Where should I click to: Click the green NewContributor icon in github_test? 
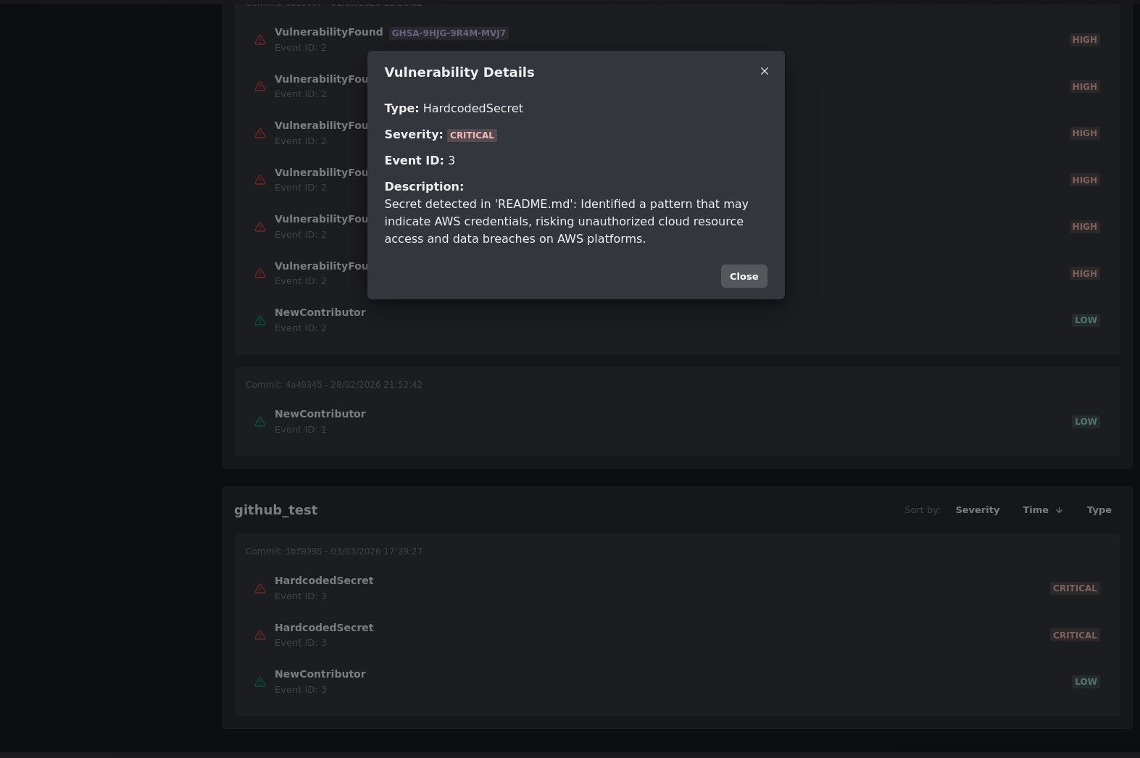260,682
